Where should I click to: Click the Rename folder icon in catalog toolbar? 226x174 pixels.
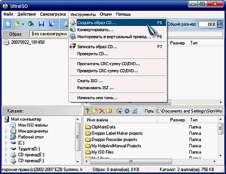pyautogui.click(x=109, y=111)
